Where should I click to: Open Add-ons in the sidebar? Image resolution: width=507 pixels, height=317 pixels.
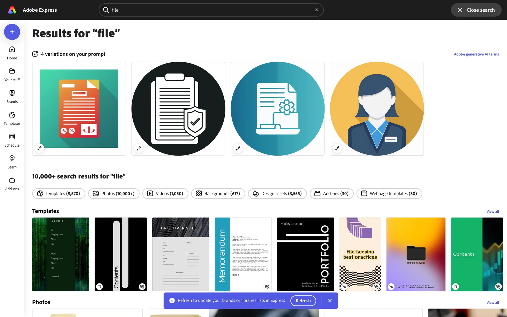pyautogui.click(x=12, y=184)
